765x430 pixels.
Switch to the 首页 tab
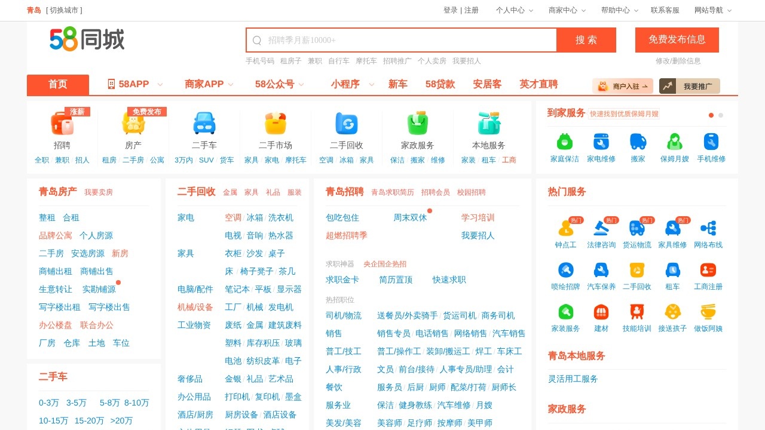click(58, 85)
